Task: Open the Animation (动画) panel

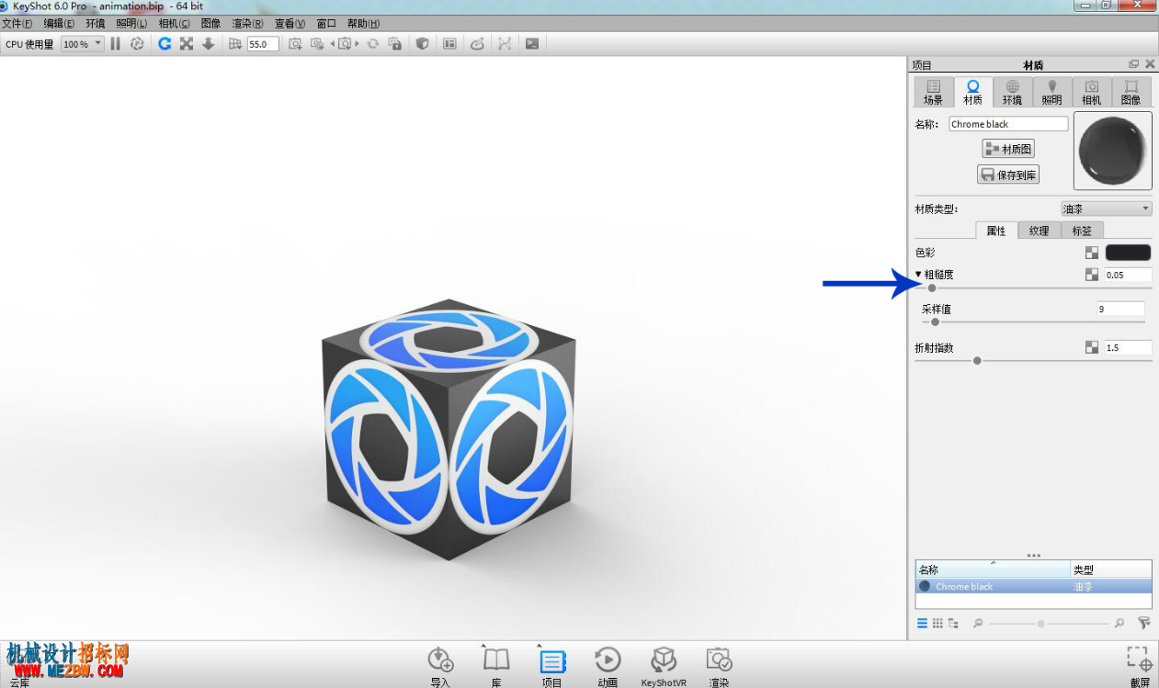Action: point(608,666)
